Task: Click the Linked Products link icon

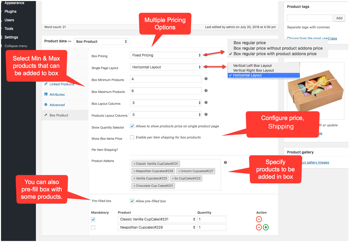Action: [46, 84]
